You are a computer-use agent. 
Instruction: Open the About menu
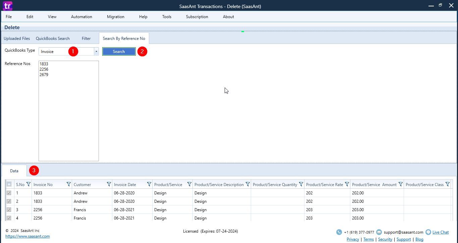pos(228,17)
